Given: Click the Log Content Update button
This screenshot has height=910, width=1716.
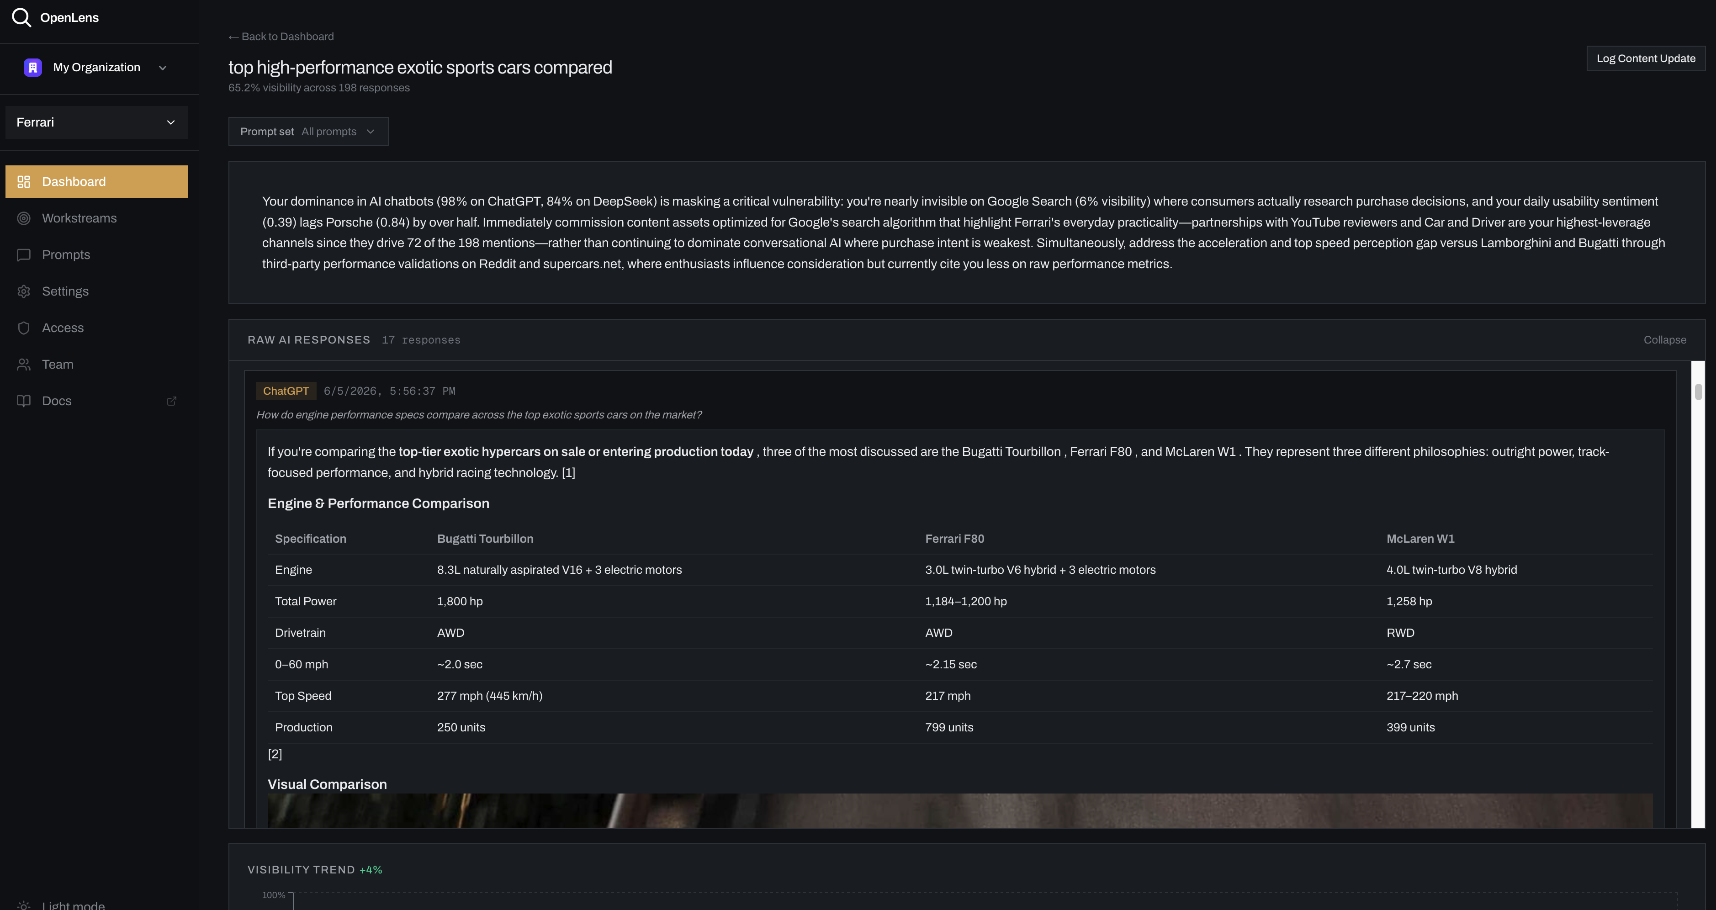Looking at the screenshot, I should pyautogui.click(x=1645, y=58).
